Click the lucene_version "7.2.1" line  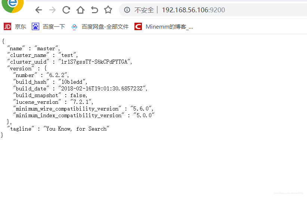(53, 102)
